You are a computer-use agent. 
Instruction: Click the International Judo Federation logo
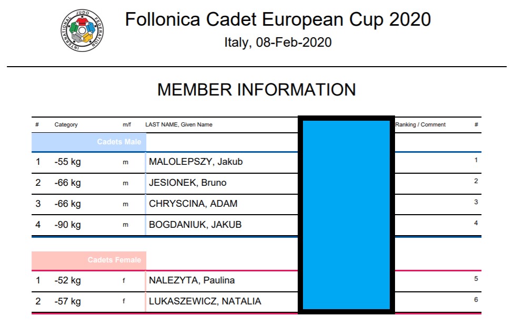82,30
